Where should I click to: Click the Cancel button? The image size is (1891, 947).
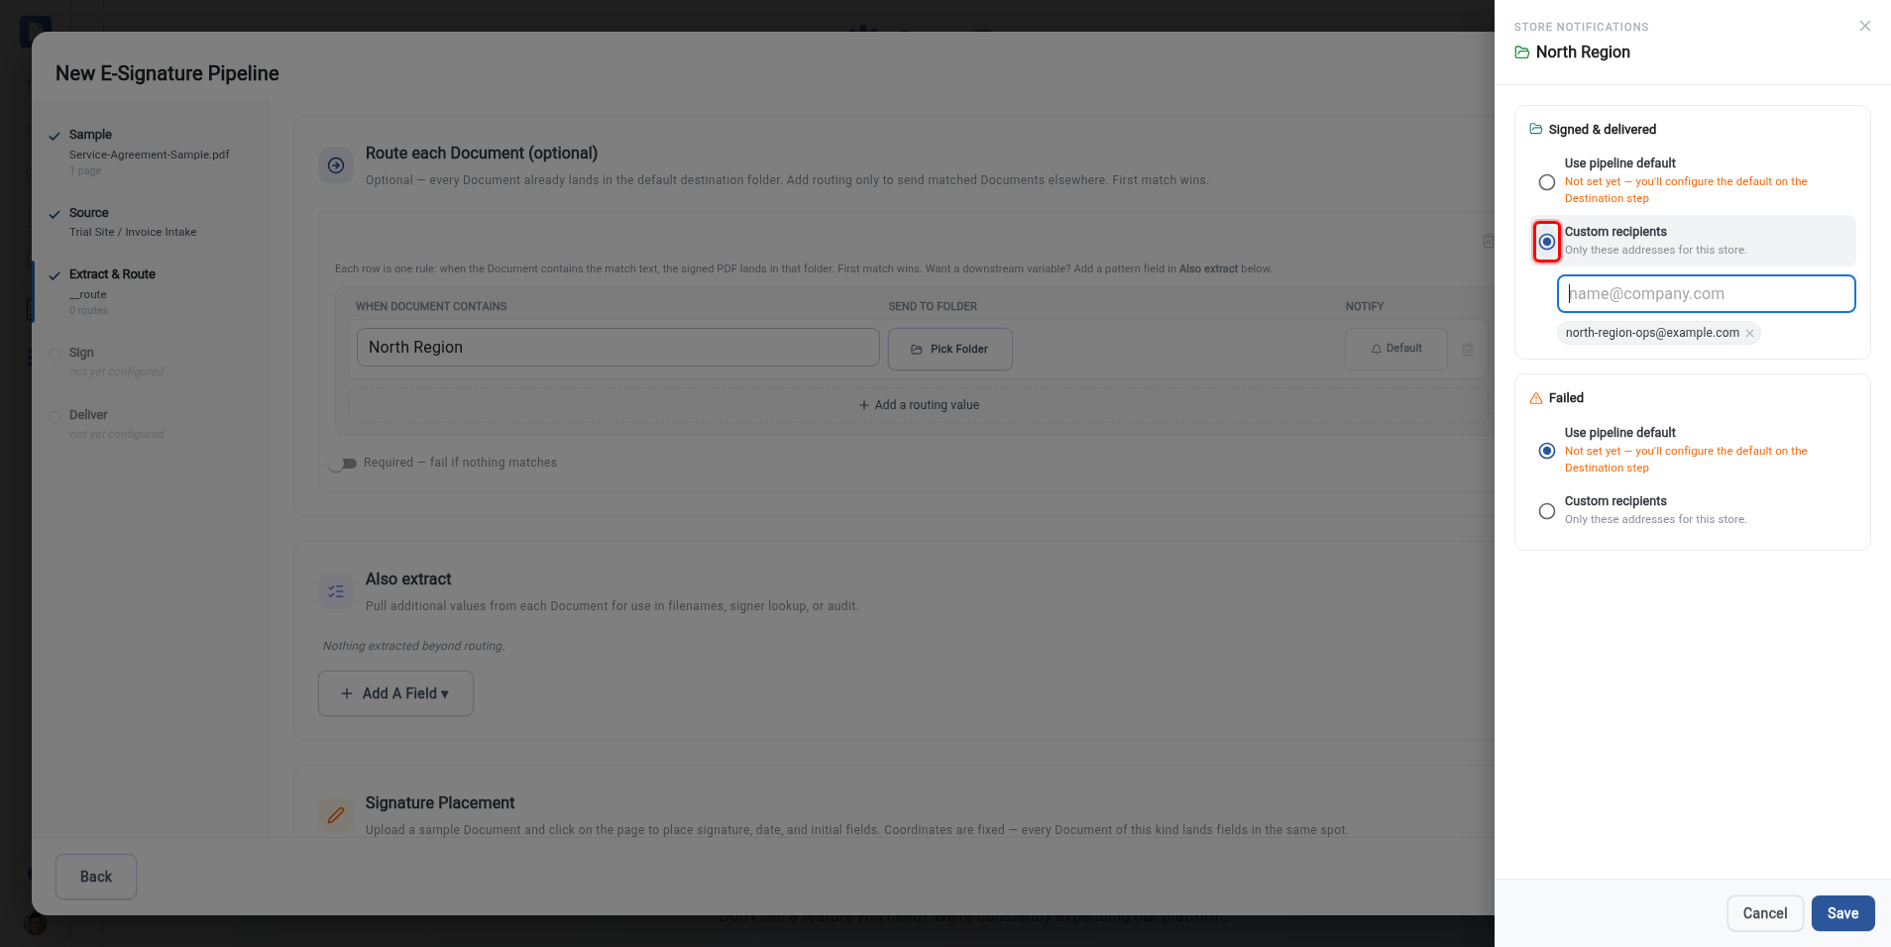[1764, 913]
